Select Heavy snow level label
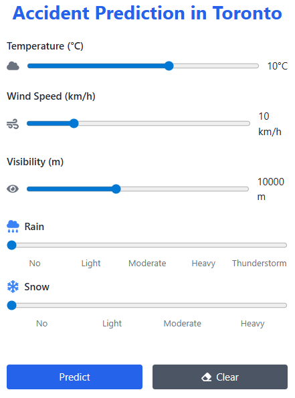 253,323
